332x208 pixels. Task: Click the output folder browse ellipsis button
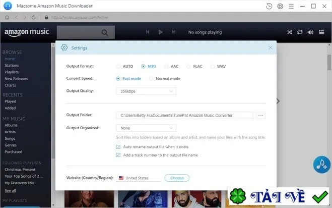tap(260, 116)
